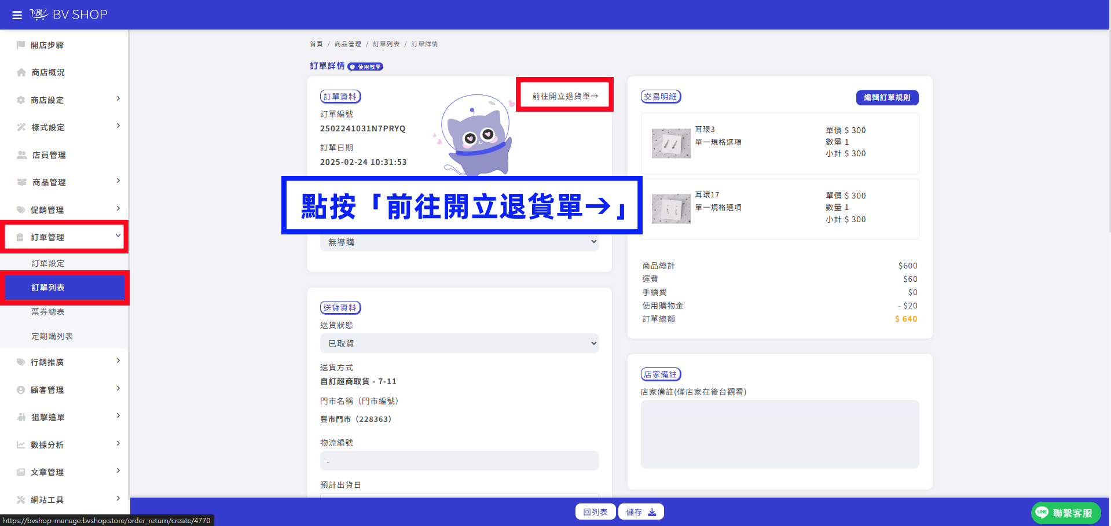Click the user icon beside 顧客管理
The image size is (1111, 526).
click(x=21, y=390)
